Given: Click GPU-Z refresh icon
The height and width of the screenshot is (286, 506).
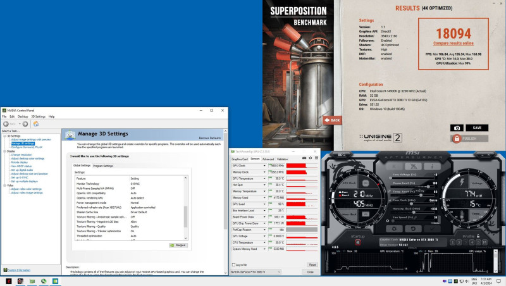Looking at the screenshot, I should pos(311,158).
